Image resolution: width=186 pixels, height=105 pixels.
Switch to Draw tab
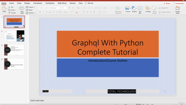tap(19, 3)
